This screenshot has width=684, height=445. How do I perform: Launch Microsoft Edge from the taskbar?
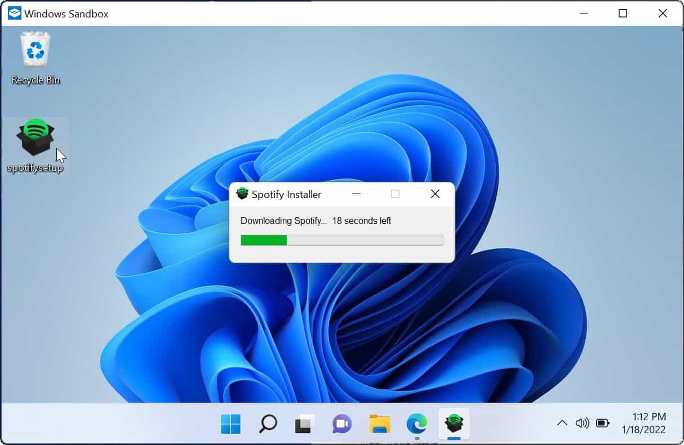coord(416,425)
